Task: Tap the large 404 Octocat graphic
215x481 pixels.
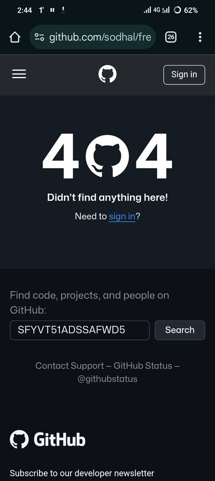Action: [107, 156]
